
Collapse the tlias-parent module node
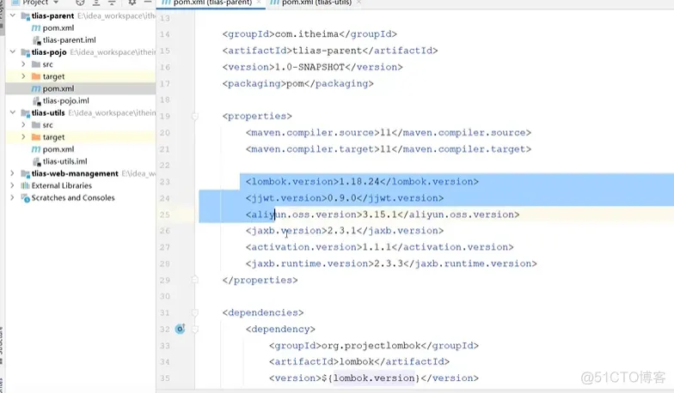coord(12,15)
